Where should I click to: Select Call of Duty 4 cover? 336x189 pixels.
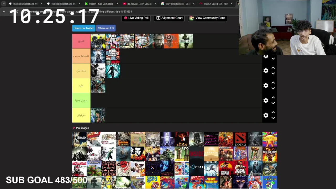(x=186, y=41)
